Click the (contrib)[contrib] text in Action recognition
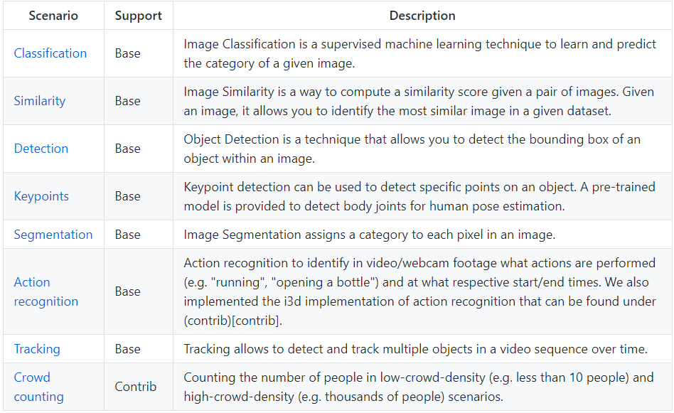Viewport: 674px width, 413px height. coord(233,321)
